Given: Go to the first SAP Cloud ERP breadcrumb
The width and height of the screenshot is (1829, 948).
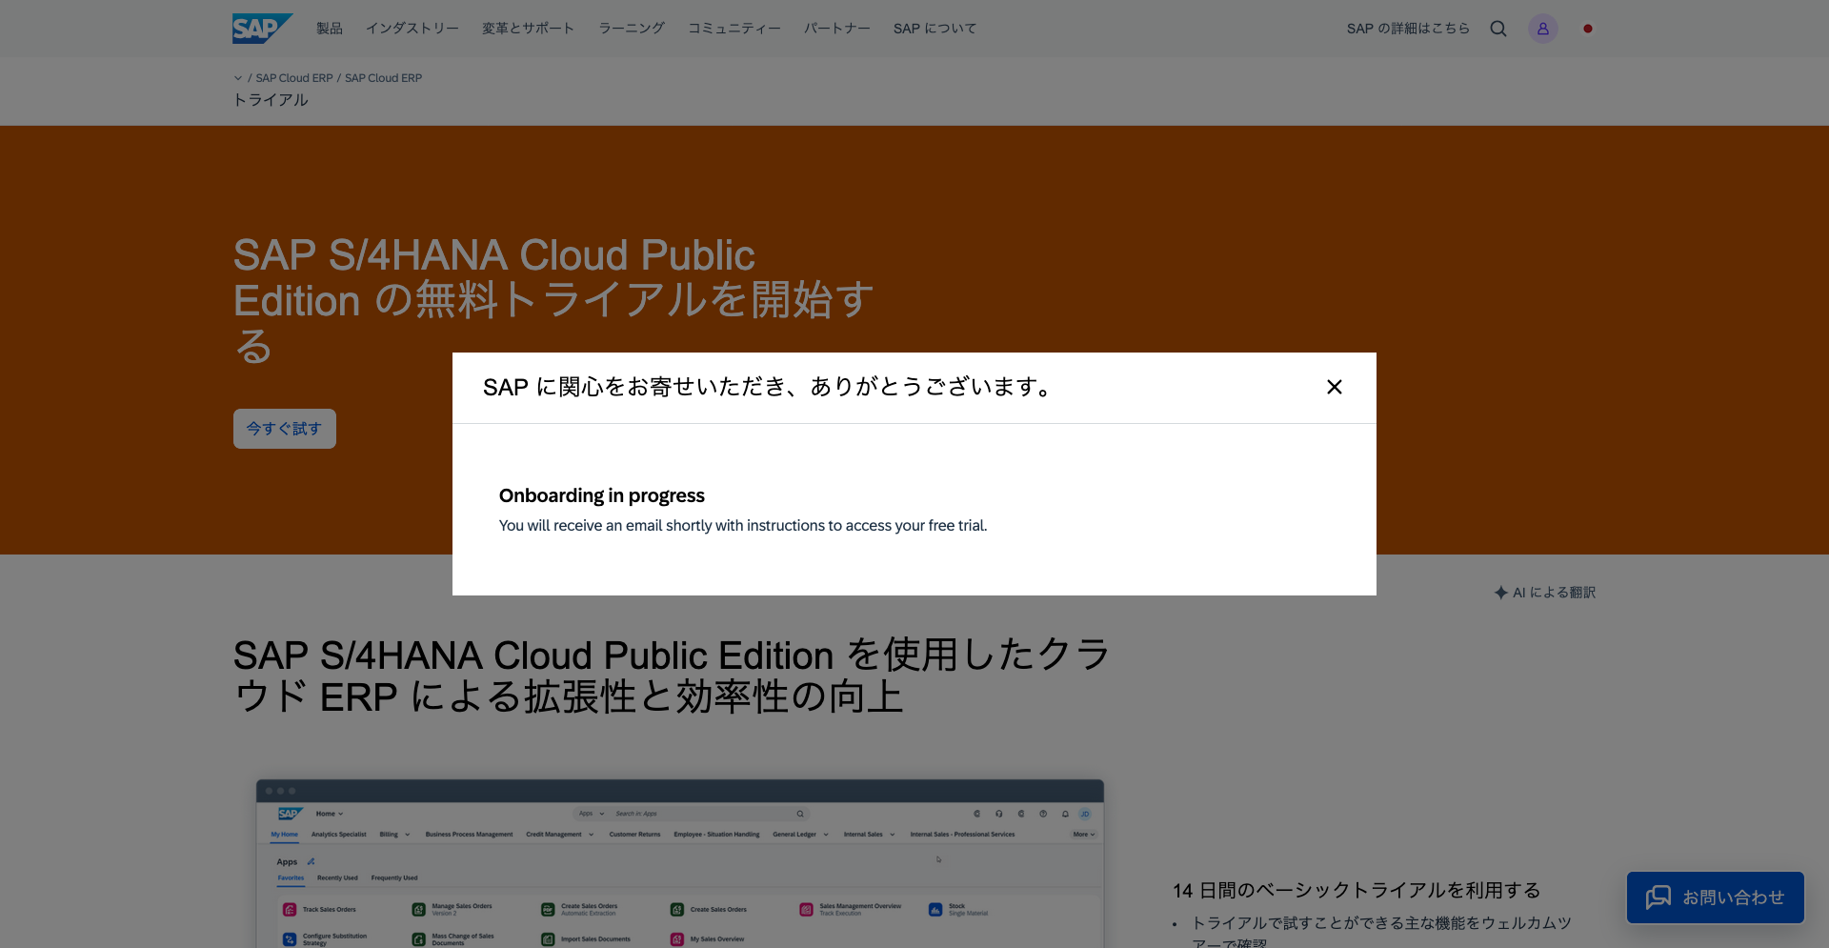Looking at the screenshot, I should [x=294, y=78].
